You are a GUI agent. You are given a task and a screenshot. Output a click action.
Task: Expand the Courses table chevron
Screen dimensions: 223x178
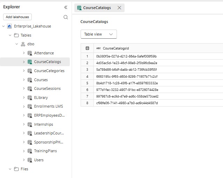24,80
